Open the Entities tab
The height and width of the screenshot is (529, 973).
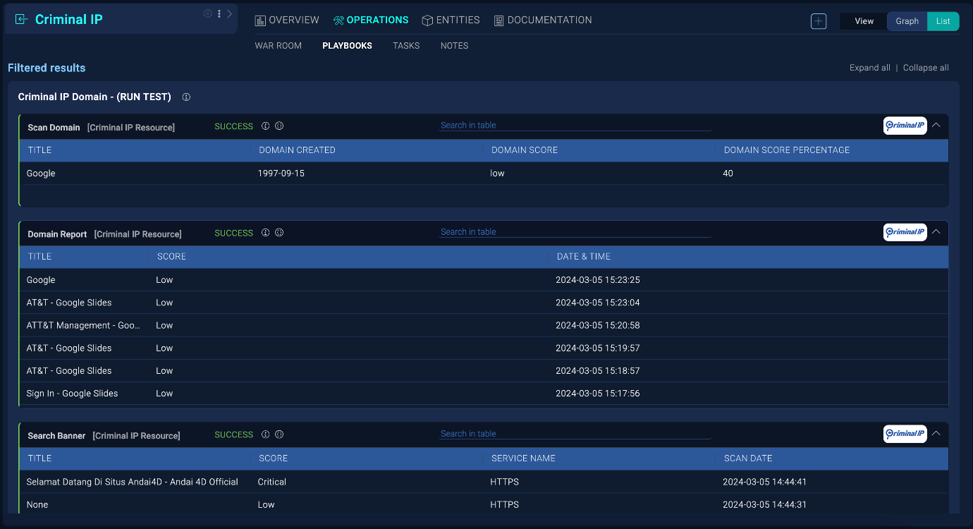[x=451, y=20]
